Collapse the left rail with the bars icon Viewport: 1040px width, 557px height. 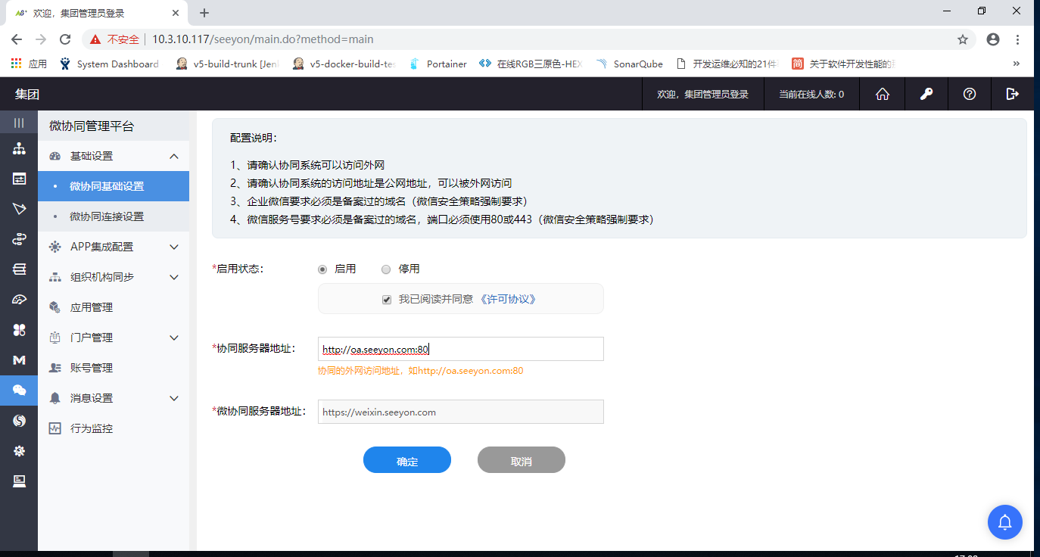click(x=19, y=123)
